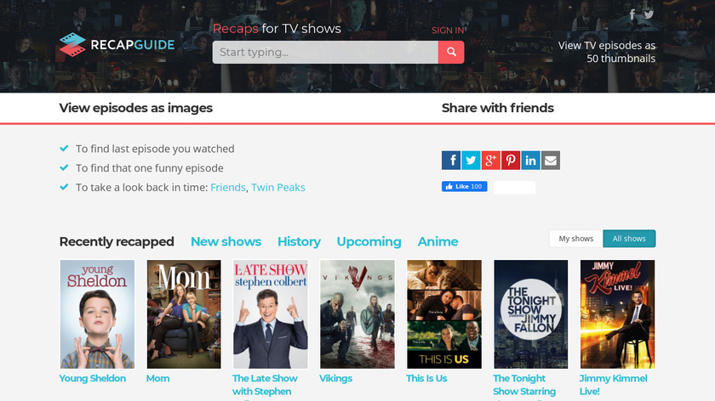Share via the Facebook share square
The image size is (715, 401).
coord(451,161)
